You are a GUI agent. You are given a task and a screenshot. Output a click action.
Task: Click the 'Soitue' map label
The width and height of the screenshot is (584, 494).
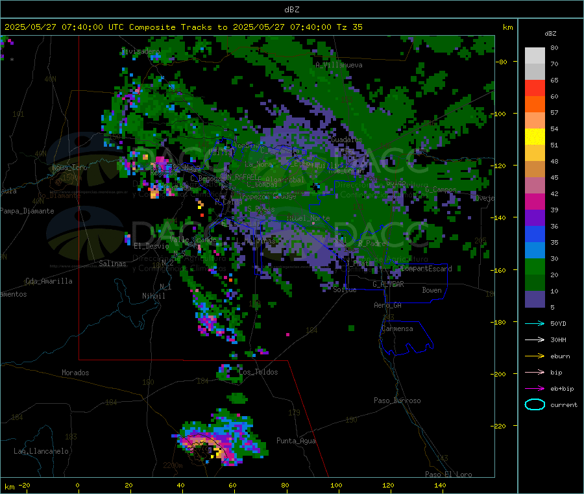pos(345,290)
